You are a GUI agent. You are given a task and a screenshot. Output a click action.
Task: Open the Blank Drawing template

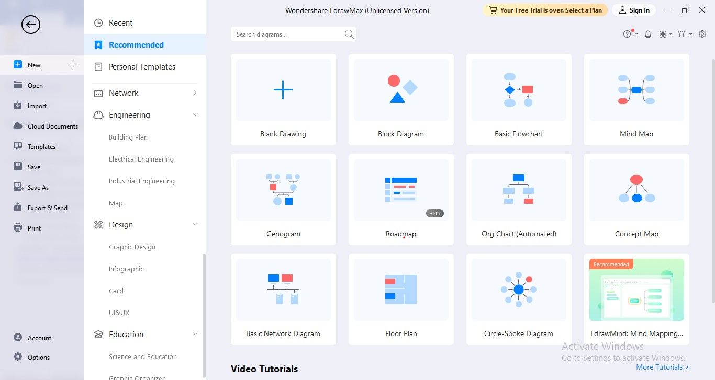click(x=283, y=99)
